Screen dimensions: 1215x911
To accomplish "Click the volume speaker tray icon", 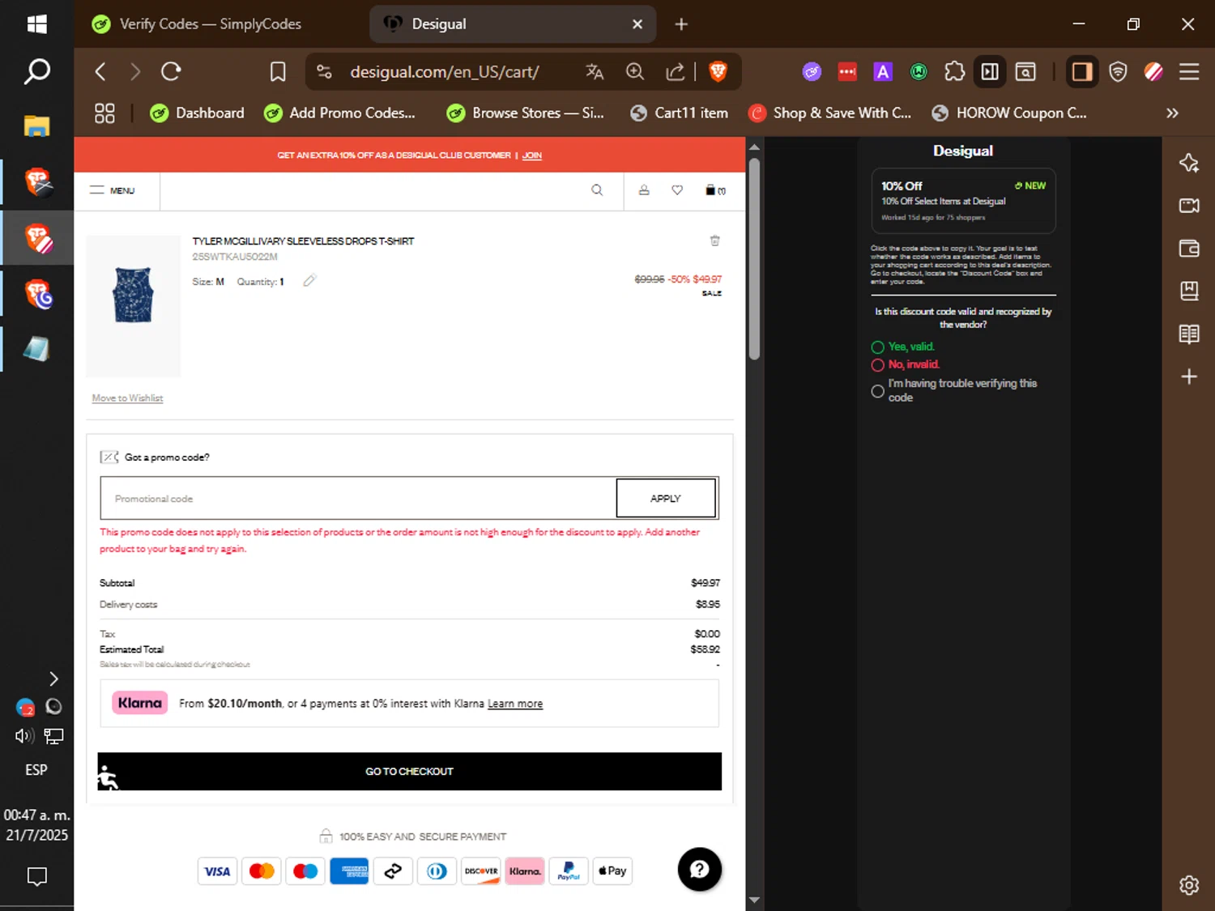I will (x=24, y=736).
